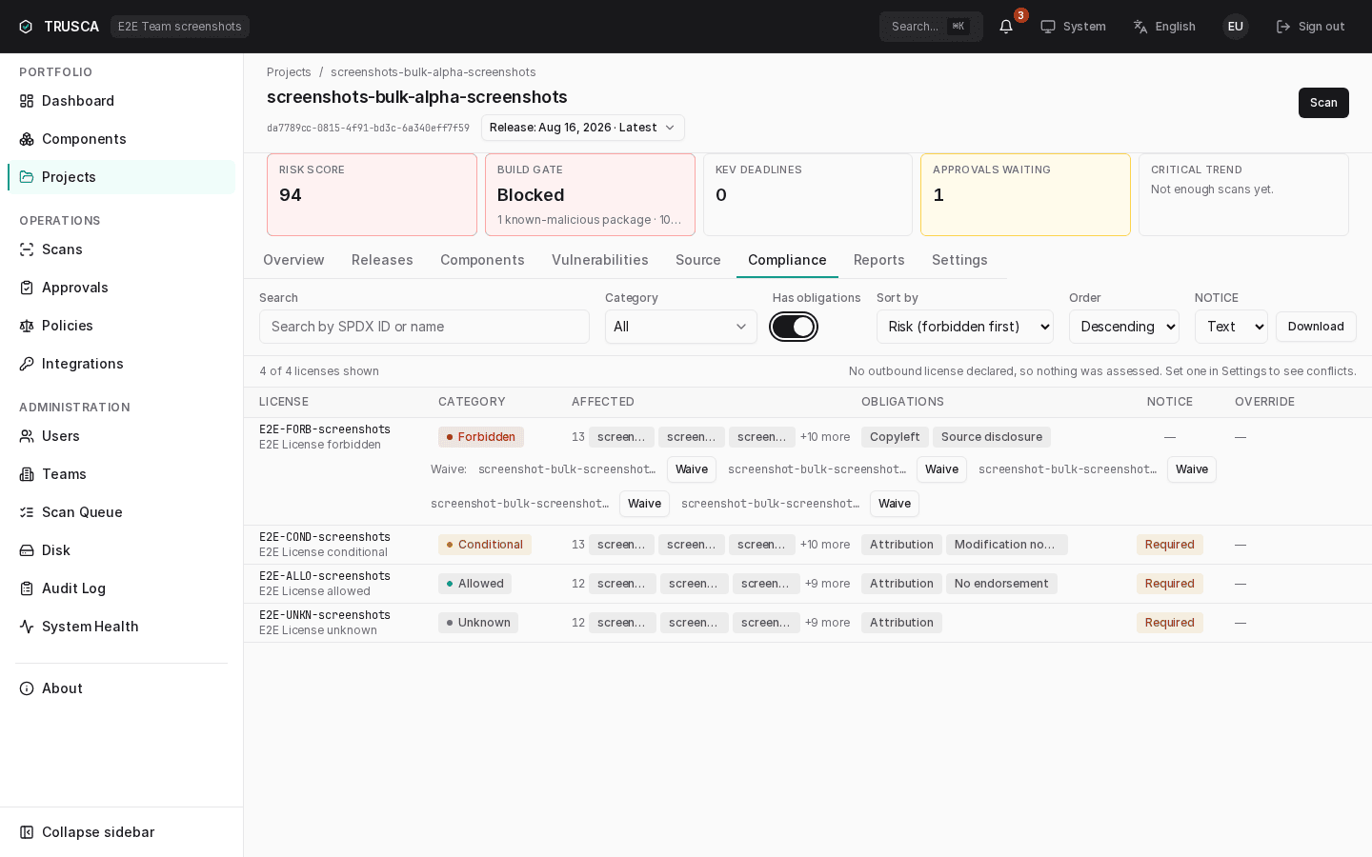Viewport: 1372px width, 857px height.
Task: Open Approvals from the sidebar icon
Action: [27, 288]
